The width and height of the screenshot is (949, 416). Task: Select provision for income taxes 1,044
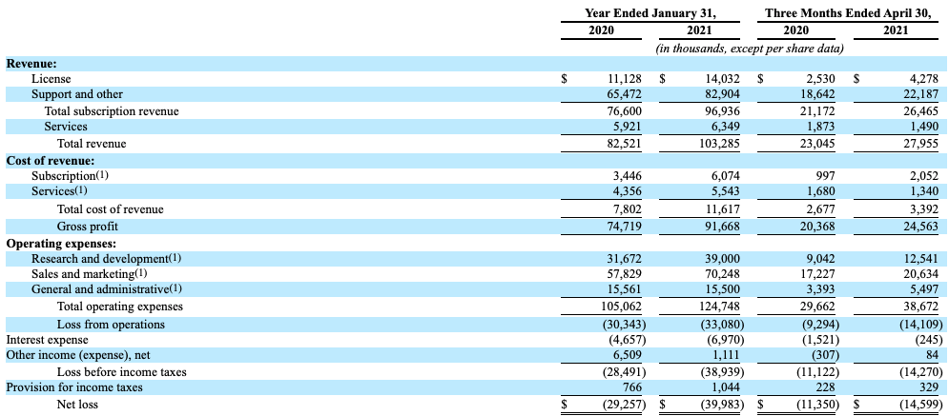[726, 387]
